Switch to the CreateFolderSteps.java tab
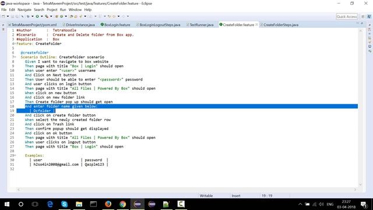Image resolution: width=373 pixels, height=210 pixels. [279, 24]
